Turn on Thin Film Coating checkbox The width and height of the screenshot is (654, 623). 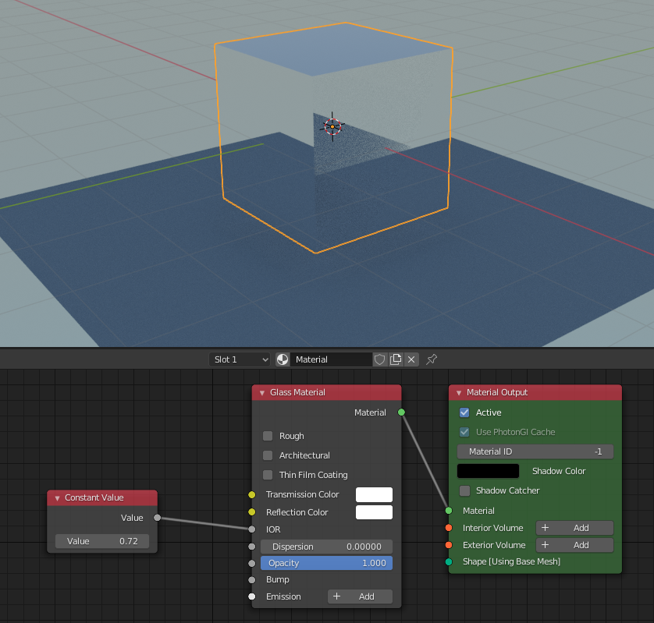268,475
